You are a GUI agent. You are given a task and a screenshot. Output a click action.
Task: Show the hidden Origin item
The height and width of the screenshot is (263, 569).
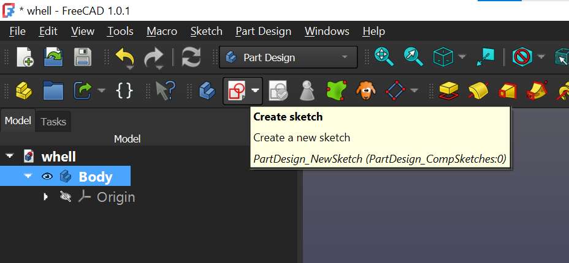pos(66,197)
